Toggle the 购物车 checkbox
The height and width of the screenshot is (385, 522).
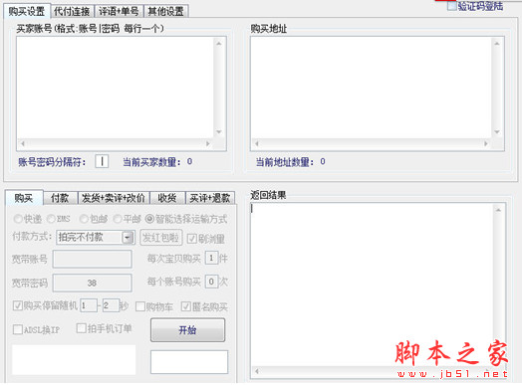pyautogui.click(x=140, y=306)
